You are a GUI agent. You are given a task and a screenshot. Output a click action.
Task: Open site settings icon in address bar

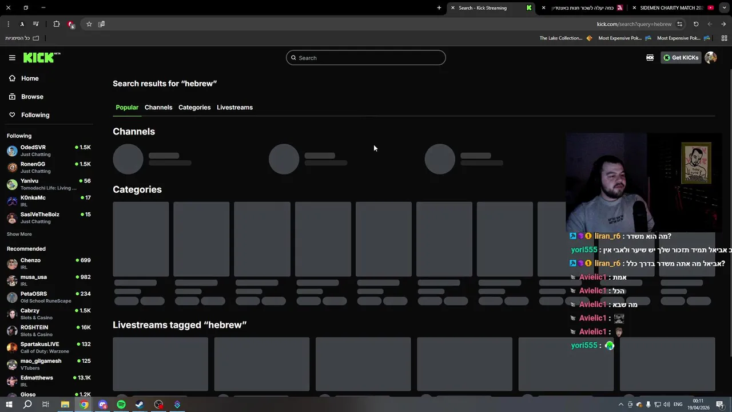pos(679,24)
